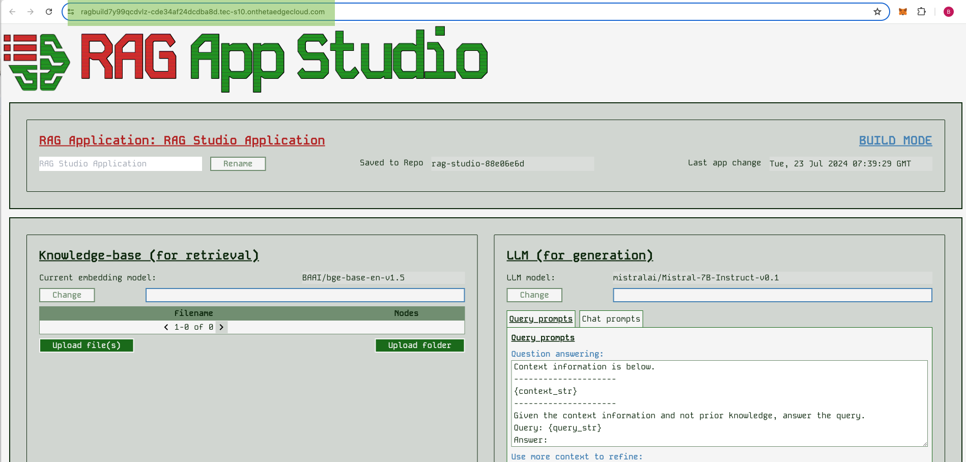Click the MetaMask extension icon
Image resolution: width=966 pixels, height=462 pixels.
pos(902,11)
